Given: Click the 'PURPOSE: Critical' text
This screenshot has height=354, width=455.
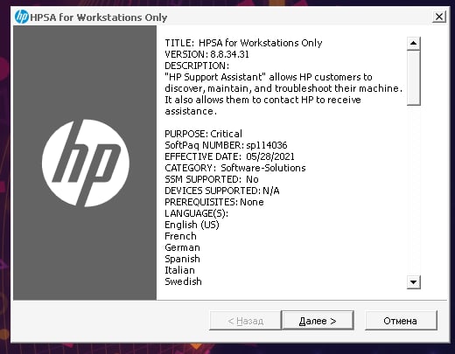Looking at the screenshot, I should tap(203, 134).
